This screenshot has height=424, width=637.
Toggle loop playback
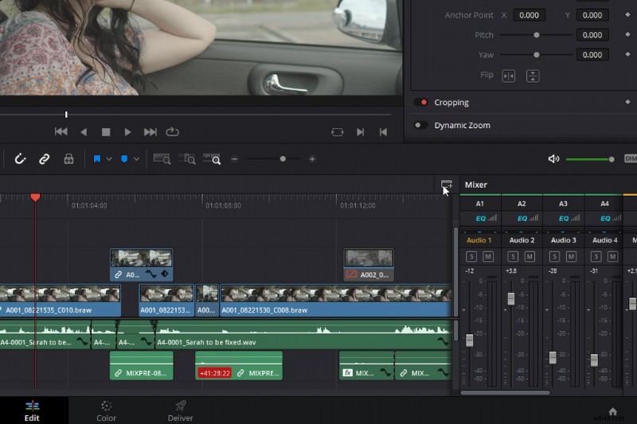(x=172, y=132)
